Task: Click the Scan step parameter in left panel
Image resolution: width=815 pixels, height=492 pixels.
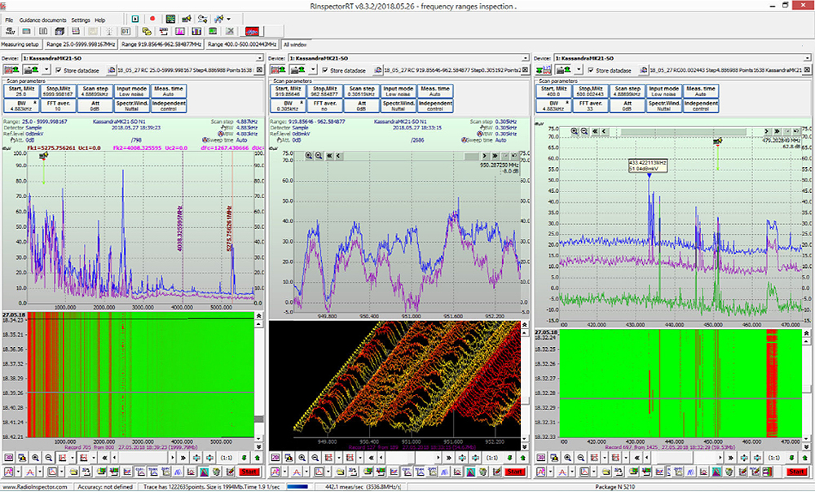Action: pos(97,90)
